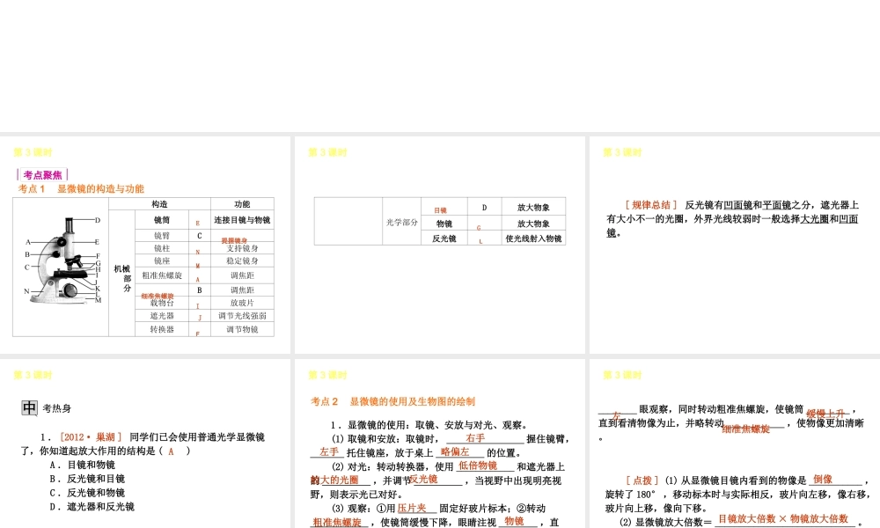The width and height of the screenshot is (880, 528).
Task: Click the 镜筒 table cell
Action: 162,220
